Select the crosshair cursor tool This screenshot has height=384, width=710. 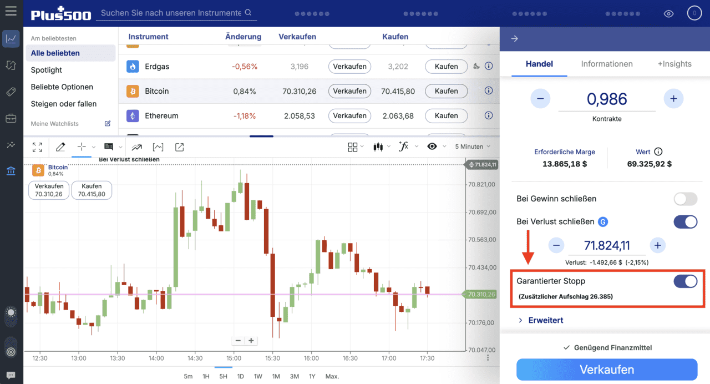[81, 146]
